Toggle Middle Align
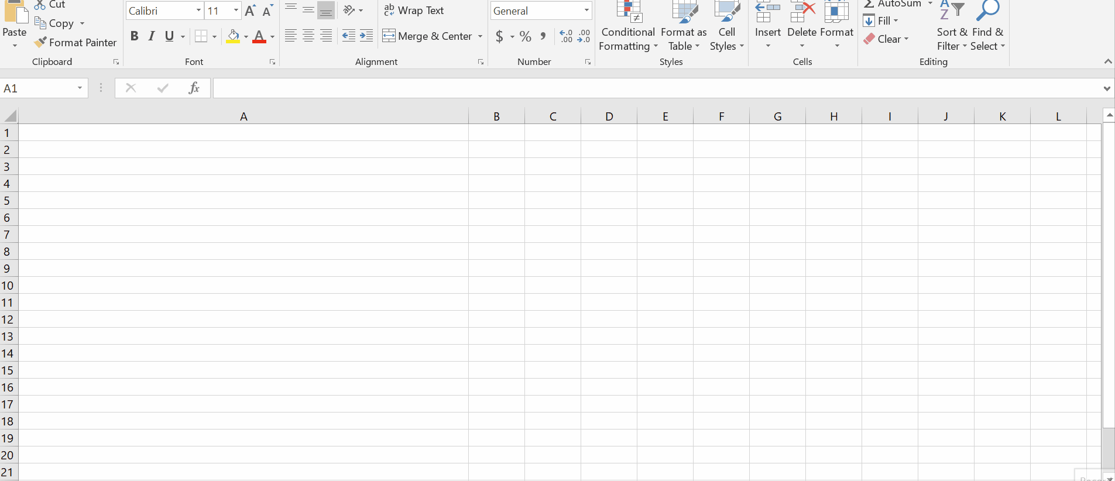This screenshot has width=1115, height=481. coord(308,10)
